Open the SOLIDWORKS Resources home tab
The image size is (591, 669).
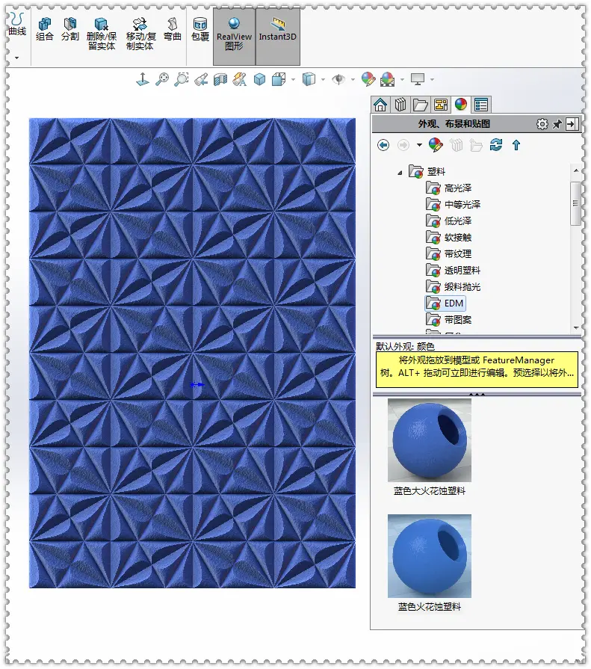(x=380, y=105)
